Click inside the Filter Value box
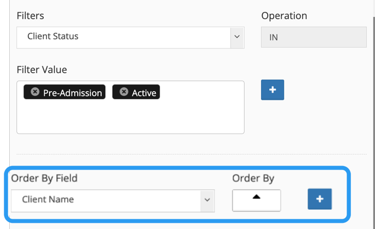Viewport: 375px width, 229px height. click(x=130, y=117)
